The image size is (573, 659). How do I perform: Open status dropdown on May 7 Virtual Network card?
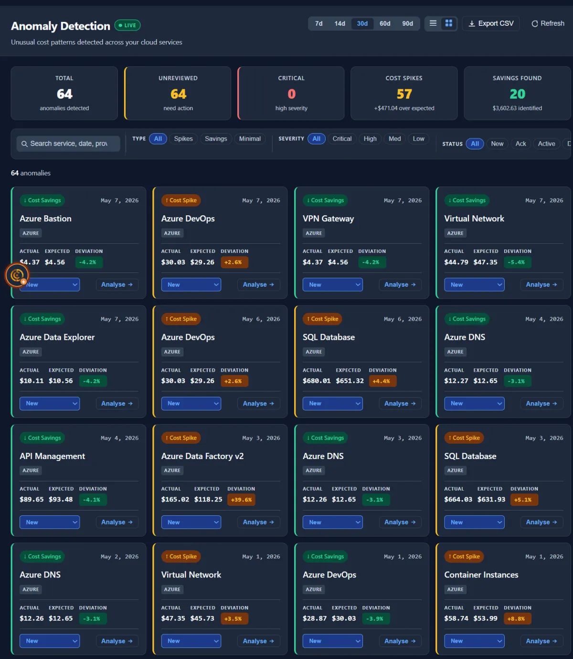pos(474,284)
